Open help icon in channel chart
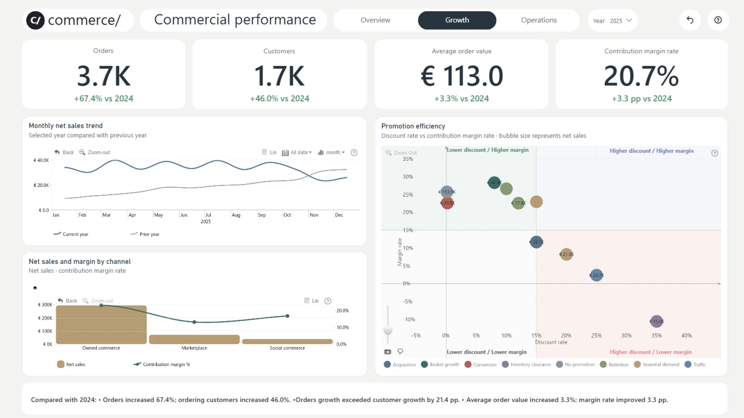This screenshot has width=744, height=418. [x=328, y=301]
